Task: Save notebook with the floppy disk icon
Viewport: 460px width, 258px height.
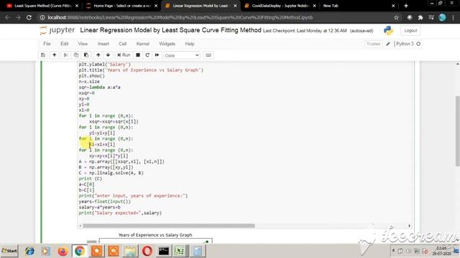Action: tap(43, 55)
